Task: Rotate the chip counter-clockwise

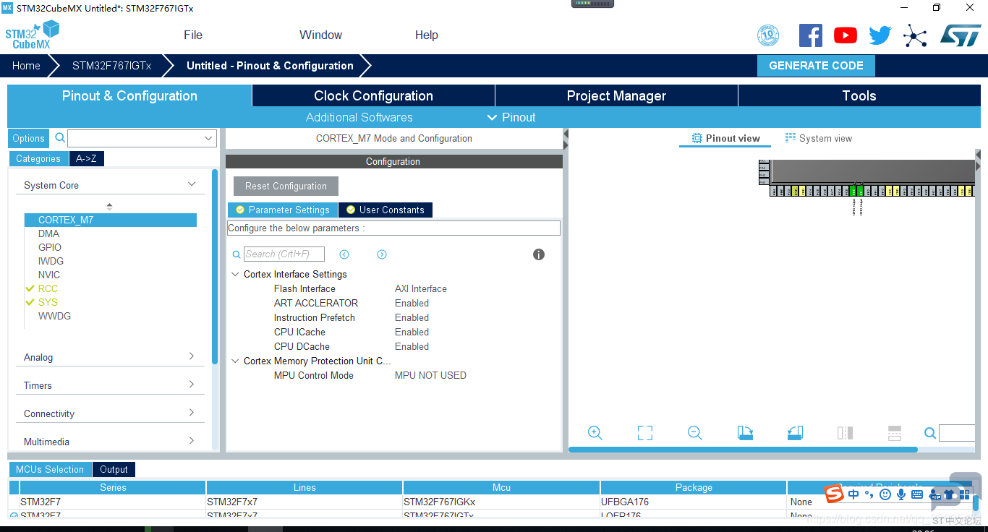Action: point(795,433)
